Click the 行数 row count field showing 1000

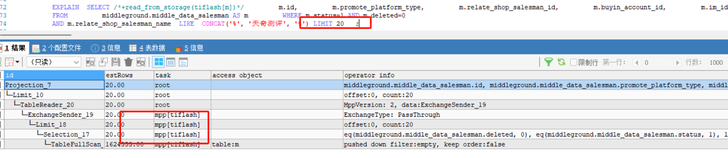717,62
